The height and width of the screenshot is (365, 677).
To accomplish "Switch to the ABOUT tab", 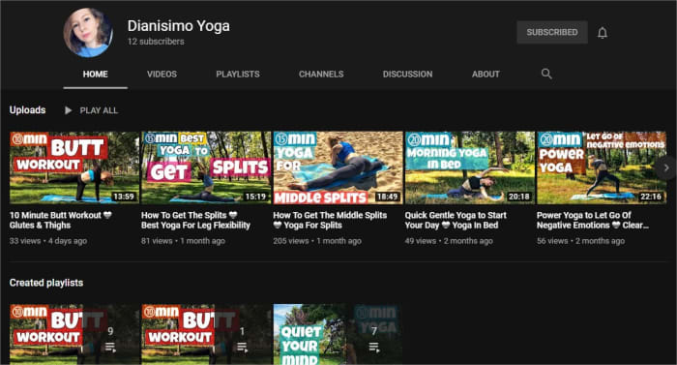I will (x=486, y=74).
